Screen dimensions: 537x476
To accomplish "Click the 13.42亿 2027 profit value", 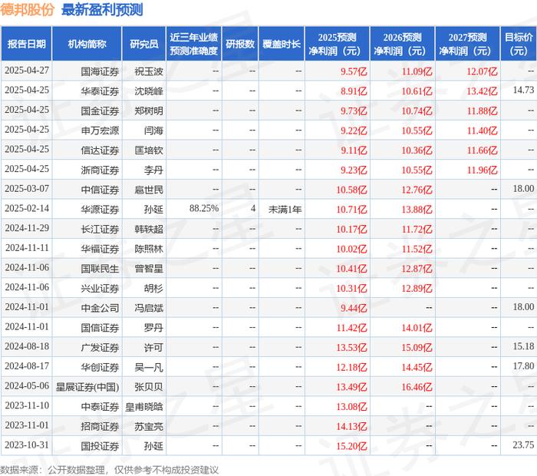I will pyautogui.click(x=482, y=91).
